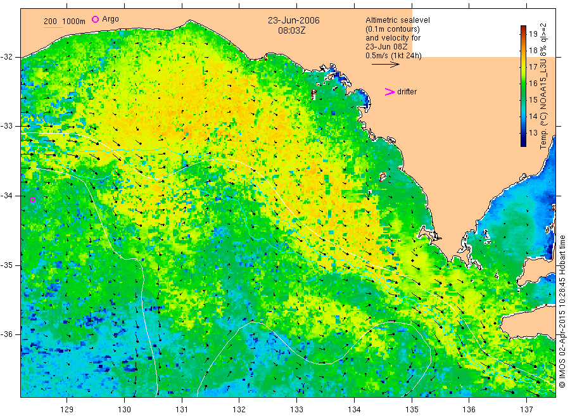
Task: Click the "08:03Z" time label
Action: pyautogui.click(x=291, y=30)
